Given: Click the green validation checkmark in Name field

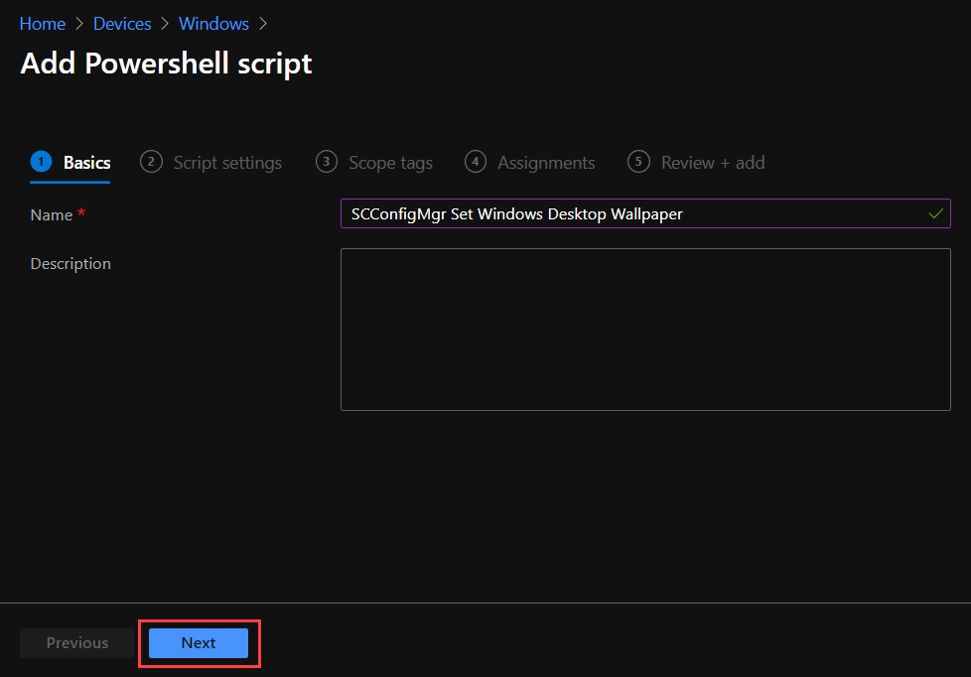Looking at the screenshot, I should pyautogui.click(x=935, y=213).
